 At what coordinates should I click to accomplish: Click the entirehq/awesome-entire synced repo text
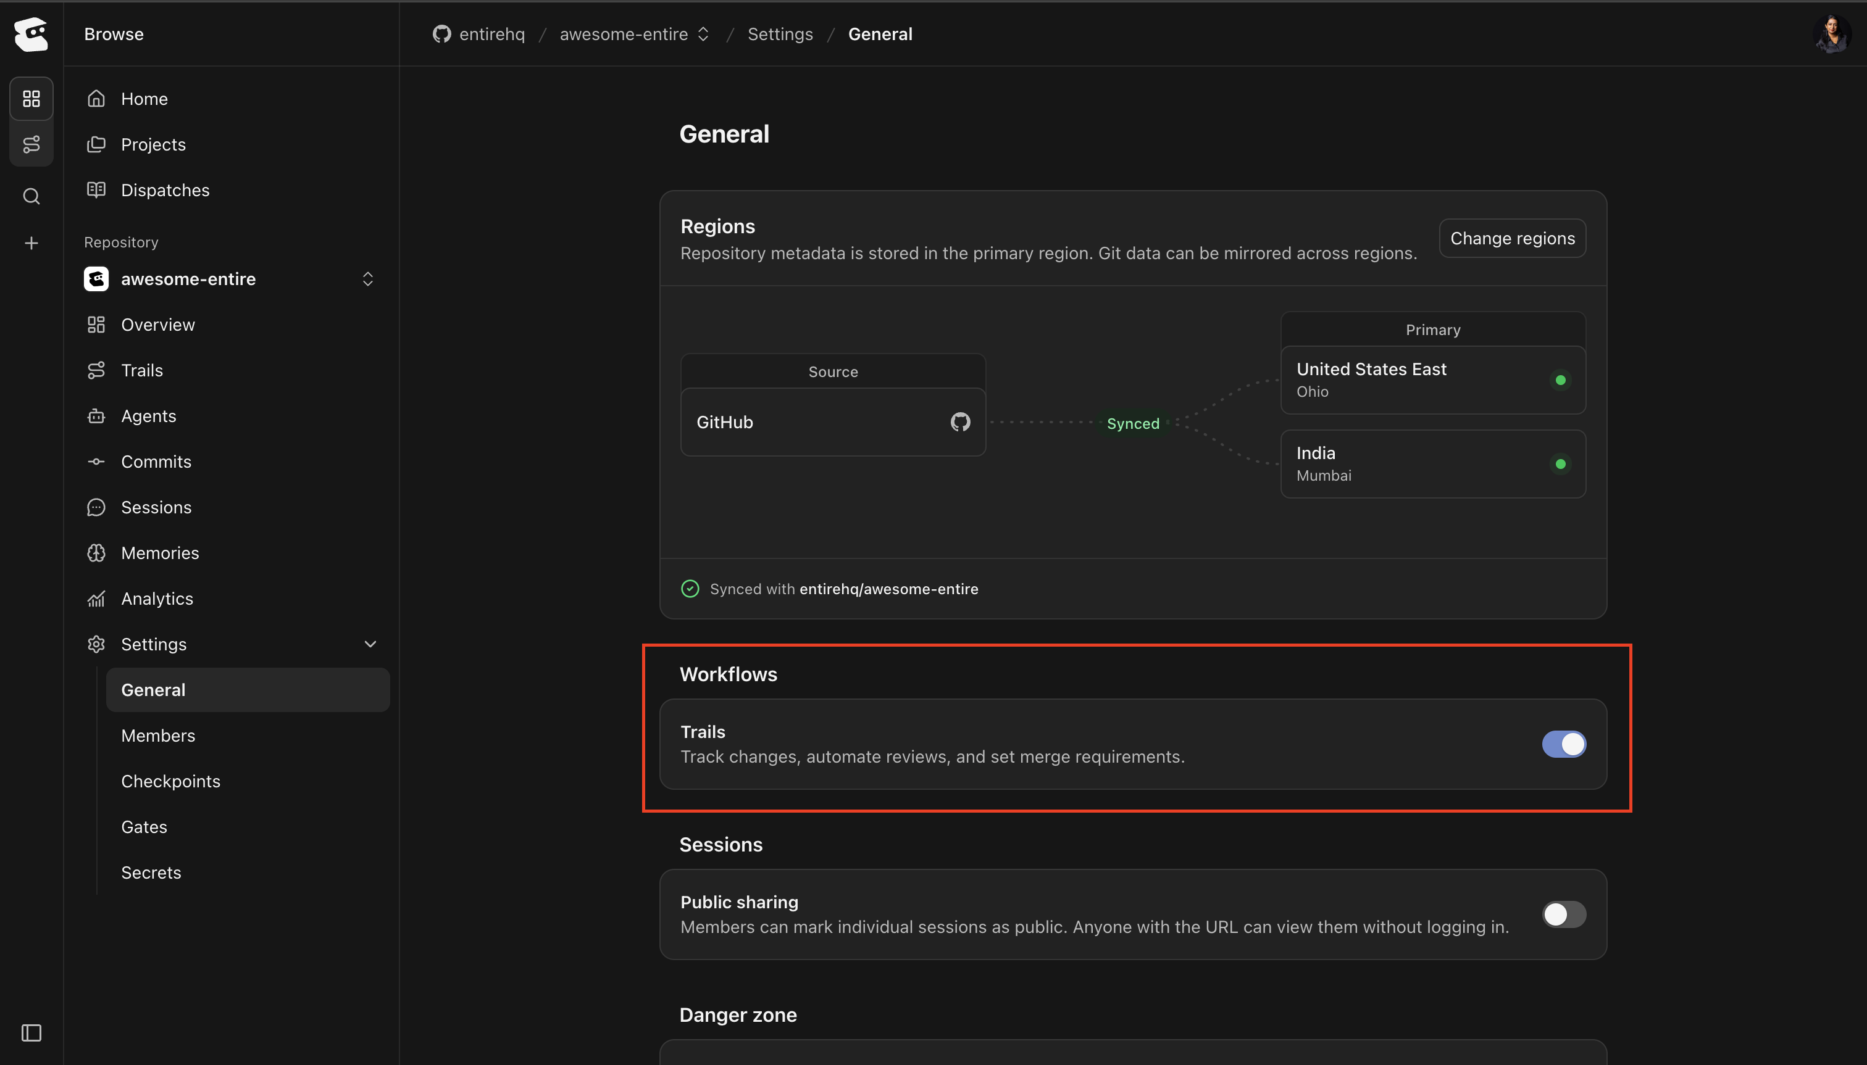coord(888,589)
